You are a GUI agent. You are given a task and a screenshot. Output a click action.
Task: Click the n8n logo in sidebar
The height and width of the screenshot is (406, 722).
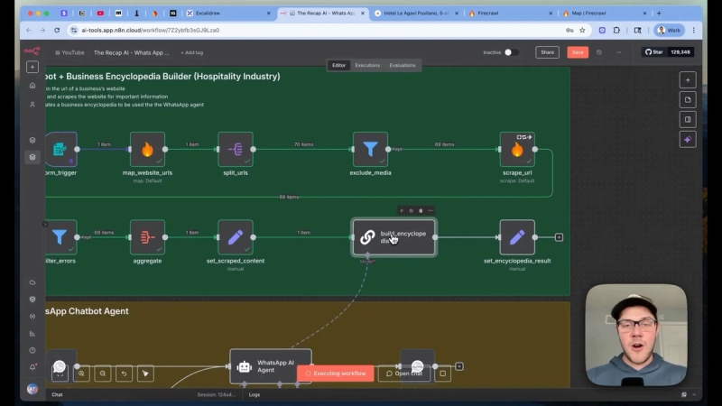tap(32, 51)
